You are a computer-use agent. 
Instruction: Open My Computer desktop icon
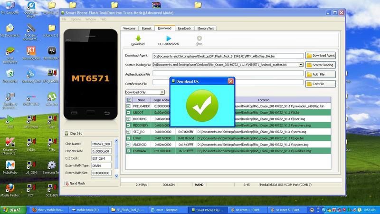pyautogui.click(x=10, y=8)
